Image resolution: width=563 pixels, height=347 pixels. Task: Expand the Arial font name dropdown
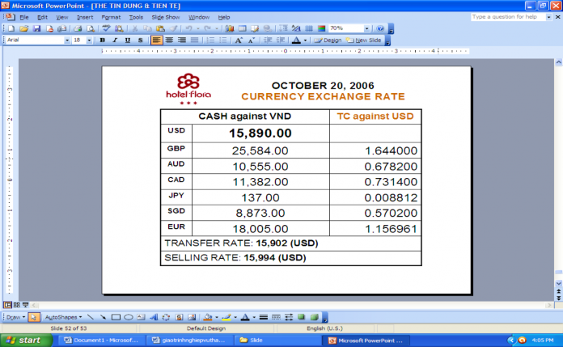(66, 40)
